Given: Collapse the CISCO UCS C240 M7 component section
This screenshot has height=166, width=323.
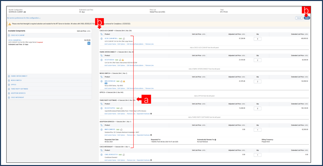Looking at the screenshot, I should tap(9, 36).
